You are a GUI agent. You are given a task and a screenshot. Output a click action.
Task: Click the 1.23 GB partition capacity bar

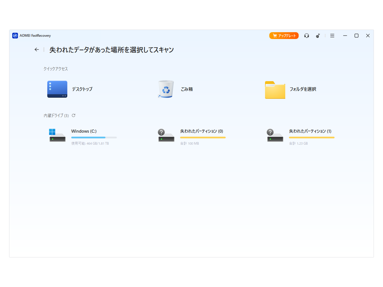312,138
